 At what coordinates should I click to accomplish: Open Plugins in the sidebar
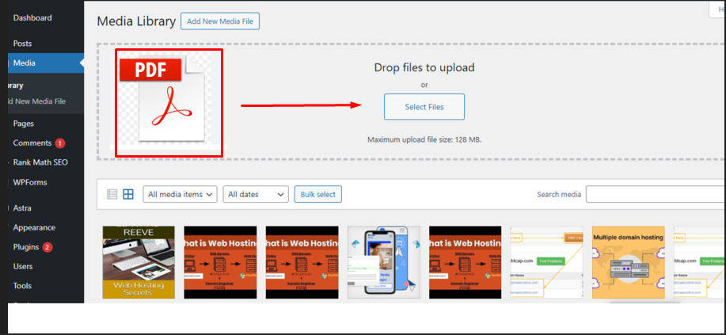(26, 247)
